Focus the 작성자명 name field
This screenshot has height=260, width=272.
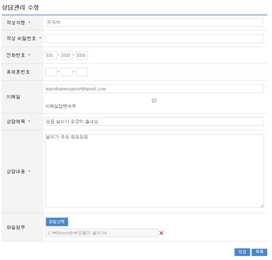pyautogui.click(x=154, y=23)
